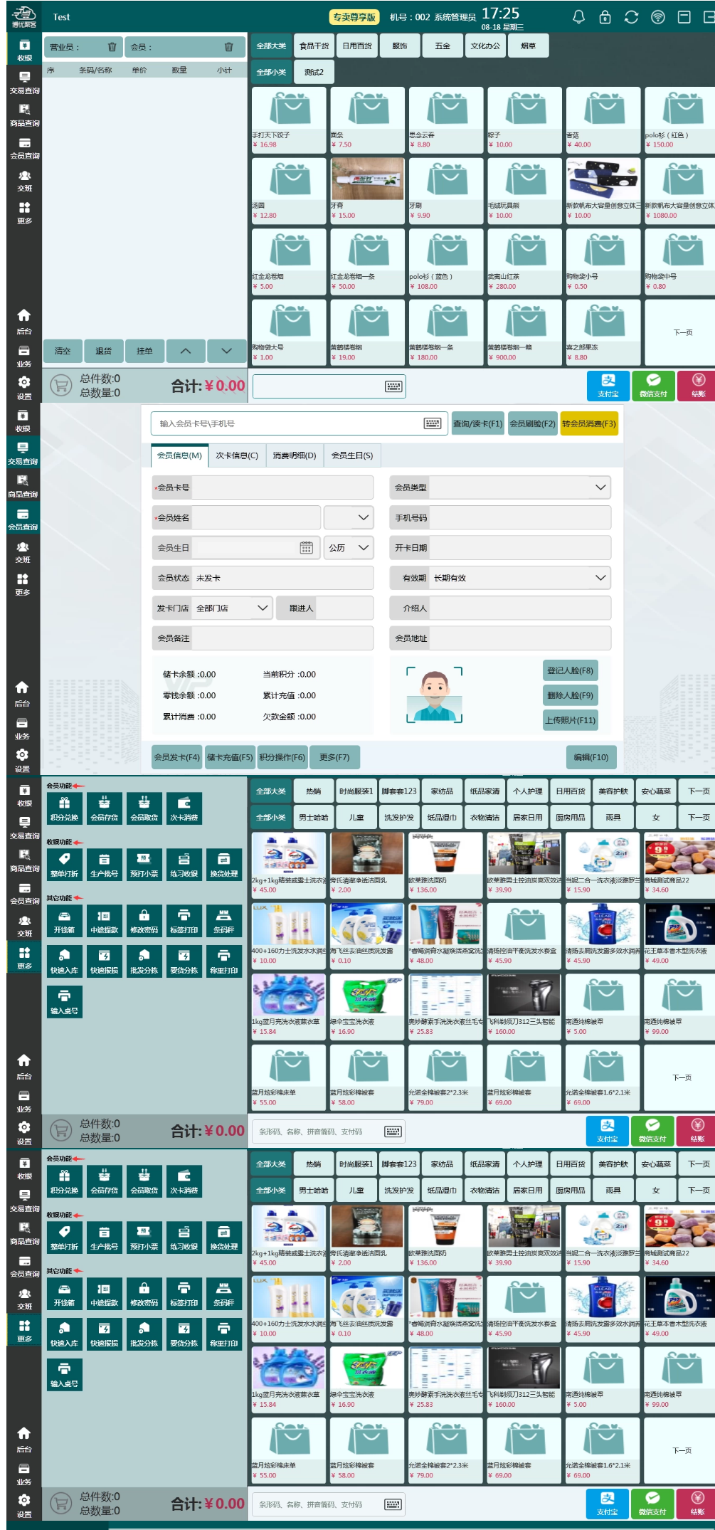Viewport: 715px width, 1530px height.
Task: Choose the 测试2 subcategory tab
Action: tap(314, 72)
